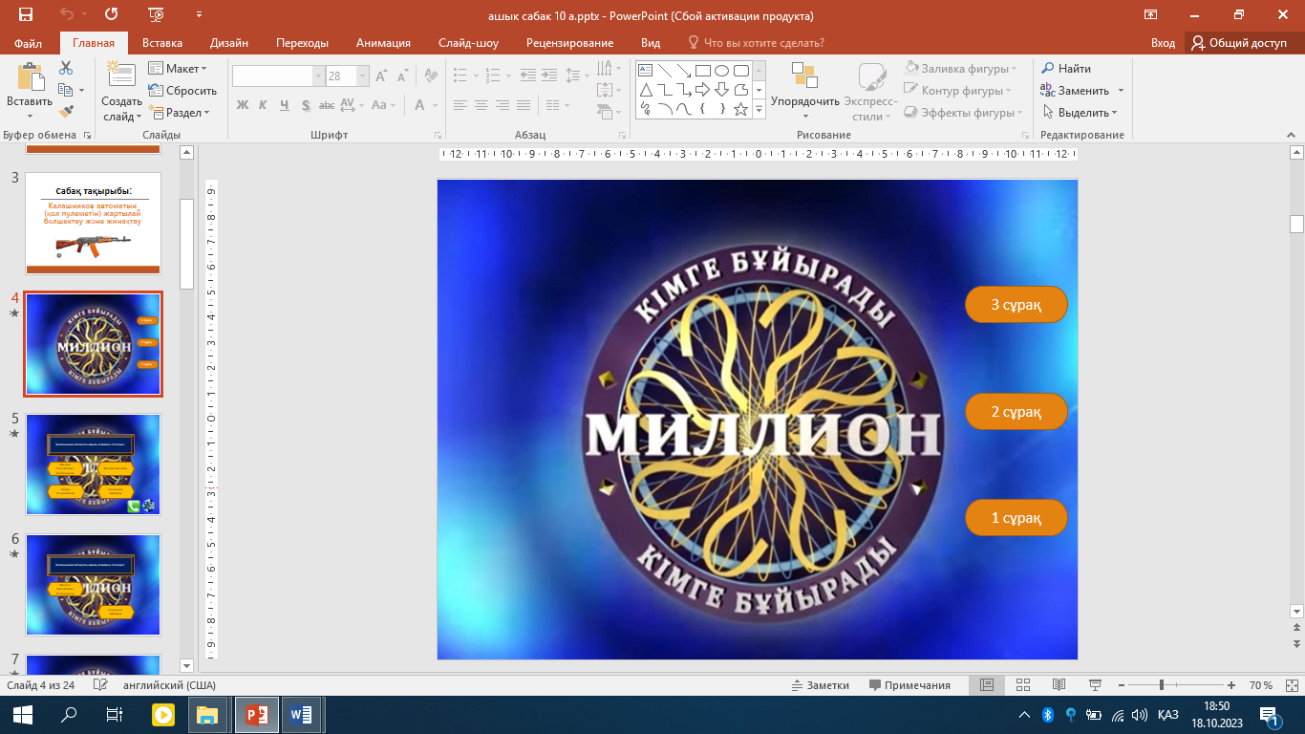Expand the Раздел section dropdown
The height and width of the screenshot is (734, 1305).
pyautogui.click(x=179, y=113)
